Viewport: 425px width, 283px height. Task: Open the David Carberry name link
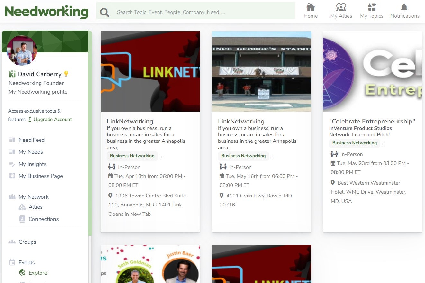[40, 74]
